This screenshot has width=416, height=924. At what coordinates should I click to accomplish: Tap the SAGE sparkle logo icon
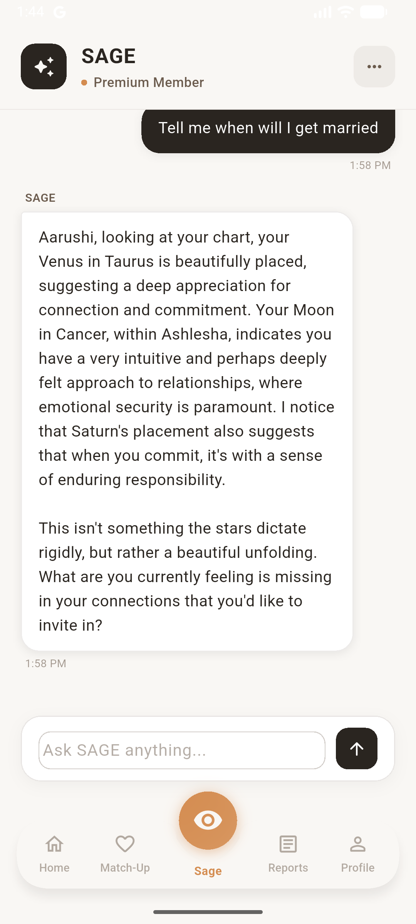(44, 66)
